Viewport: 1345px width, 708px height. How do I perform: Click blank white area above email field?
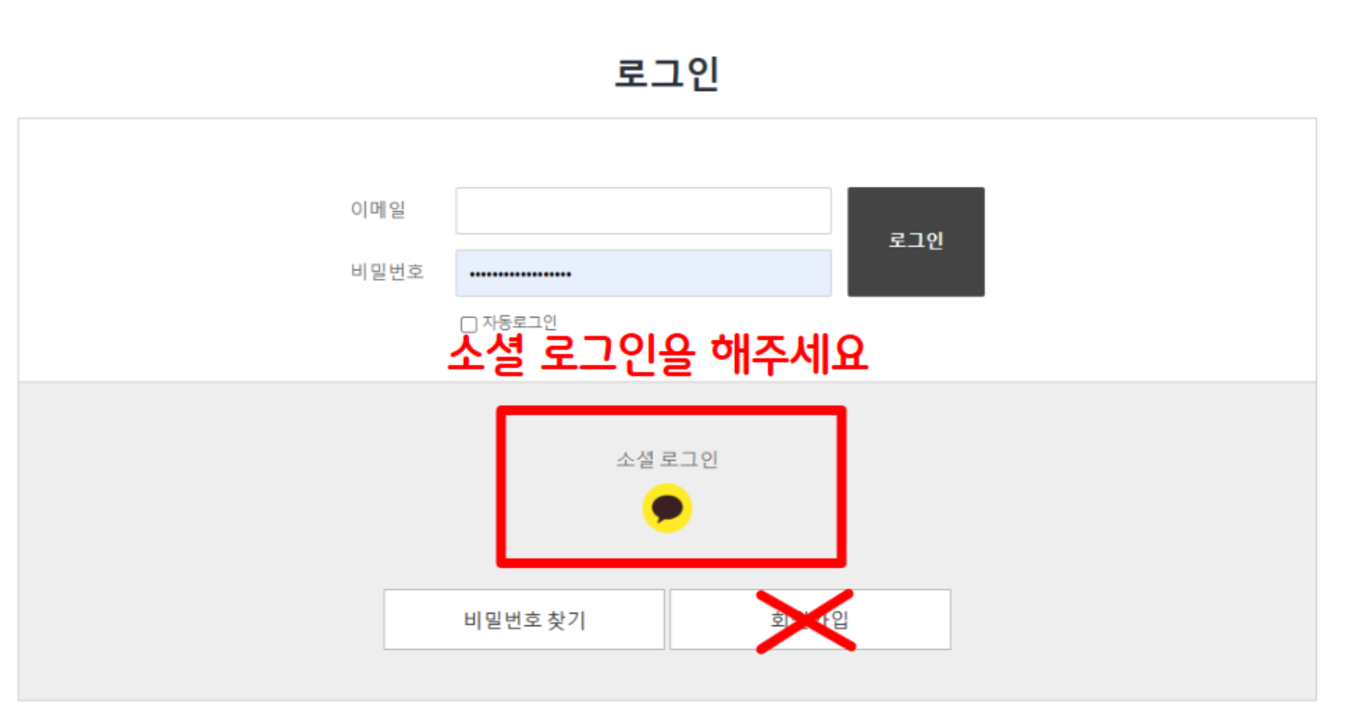(x=643, y=153)
